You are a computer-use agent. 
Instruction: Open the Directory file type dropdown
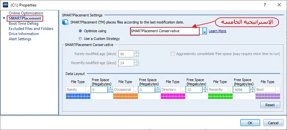[x=183, y=90]
